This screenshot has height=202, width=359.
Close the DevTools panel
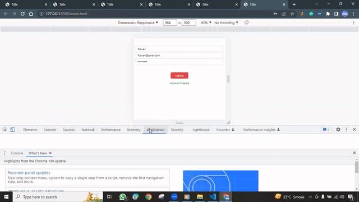point(354,130)
